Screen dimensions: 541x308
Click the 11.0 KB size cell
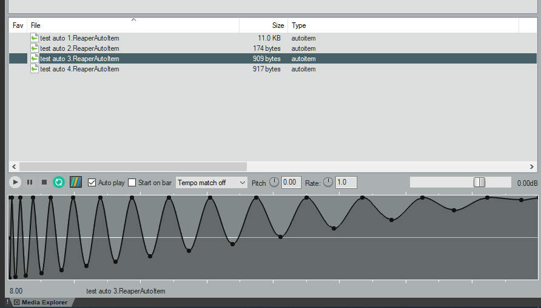(x=269, y=38)
